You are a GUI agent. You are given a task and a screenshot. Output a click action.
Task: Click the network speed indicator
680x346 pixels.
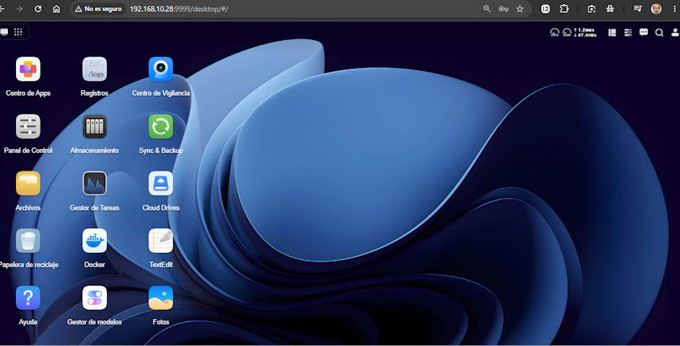point(585,33)
